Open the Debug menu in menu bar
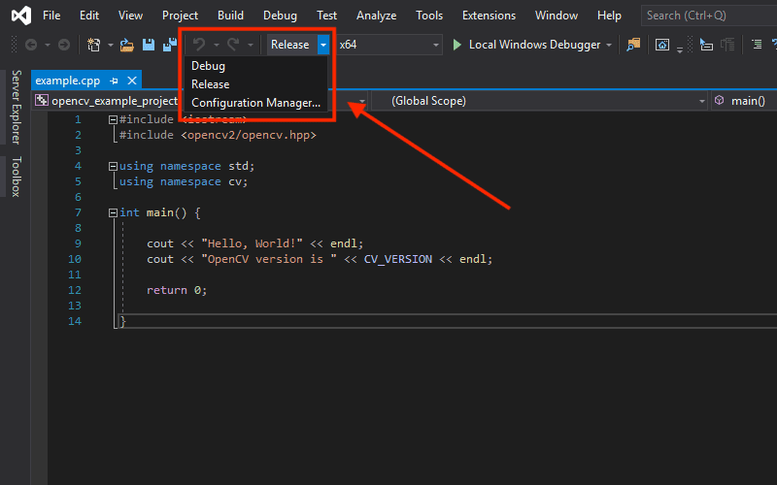Image resolution: width=777 pixels, height=485 pixels. (280, 16)
